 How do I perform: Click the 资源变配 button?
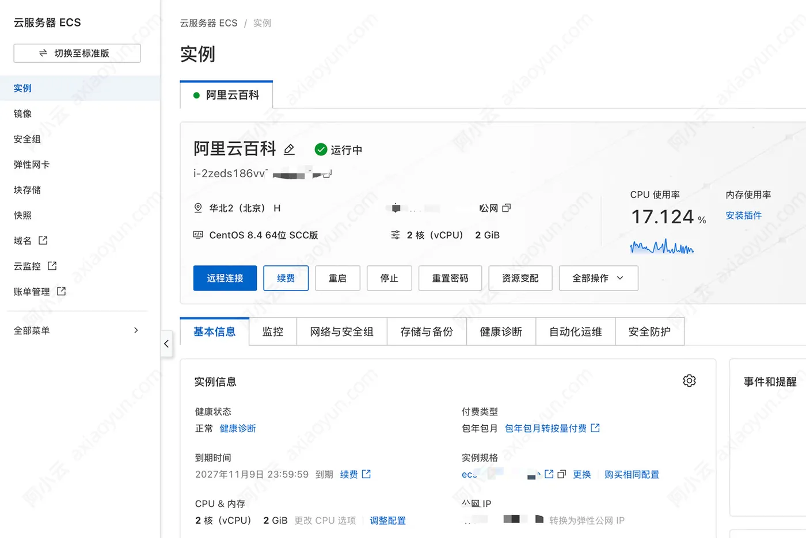point(520,278)
